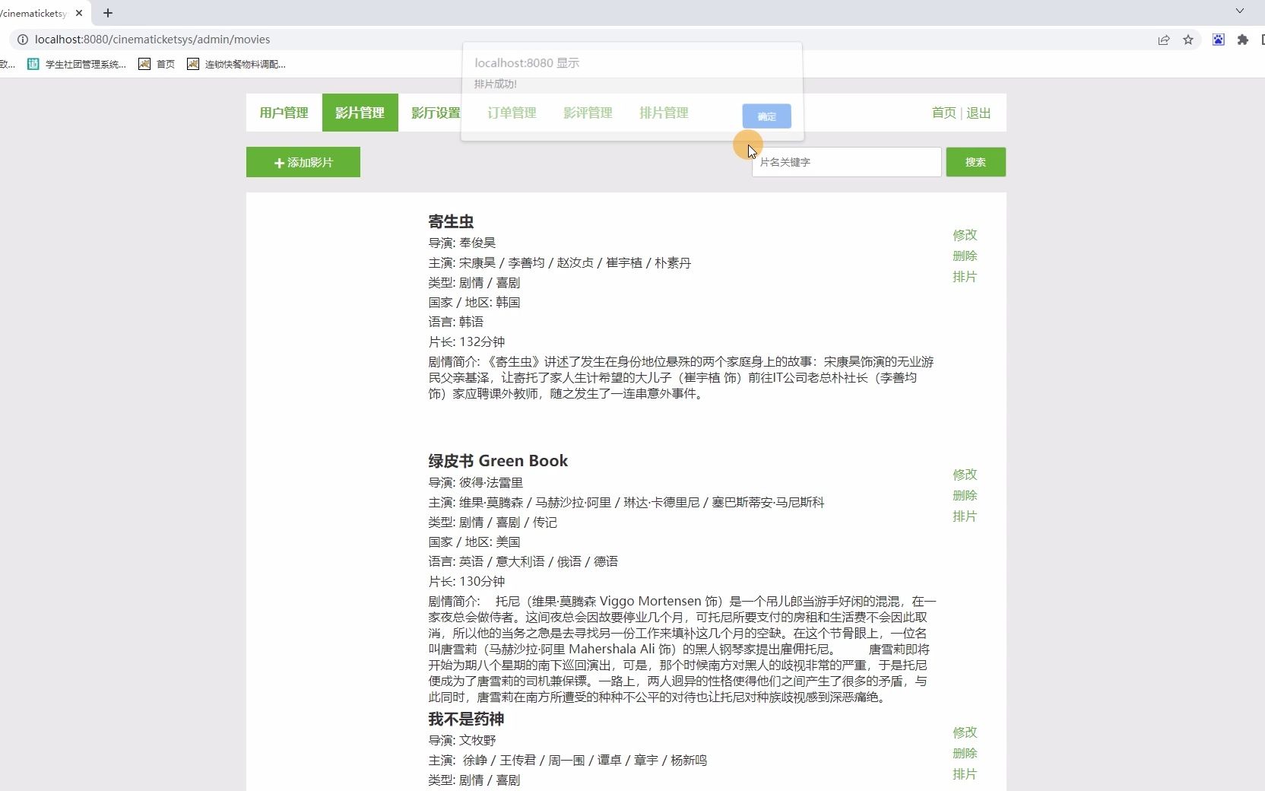Click 修改 for 绿皮书 Green Book
1265x791 pixels.
point(965,475)
